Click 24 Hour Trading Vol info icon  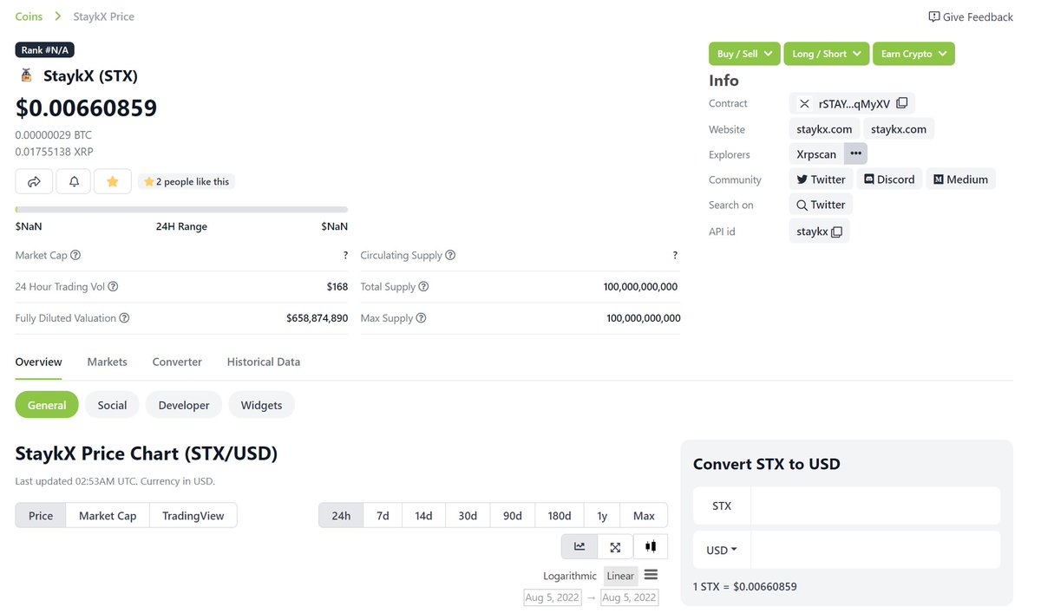[x=113, y=286]
